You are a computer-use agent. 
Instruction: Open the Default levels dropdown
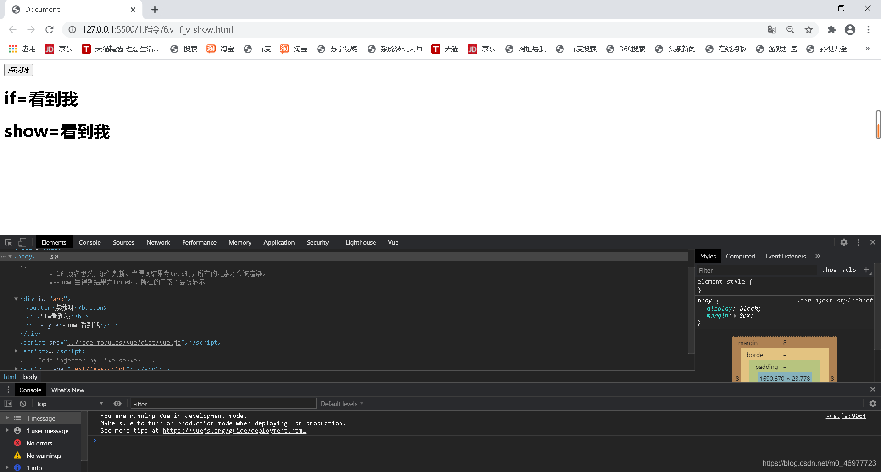(x=342, y=404)
